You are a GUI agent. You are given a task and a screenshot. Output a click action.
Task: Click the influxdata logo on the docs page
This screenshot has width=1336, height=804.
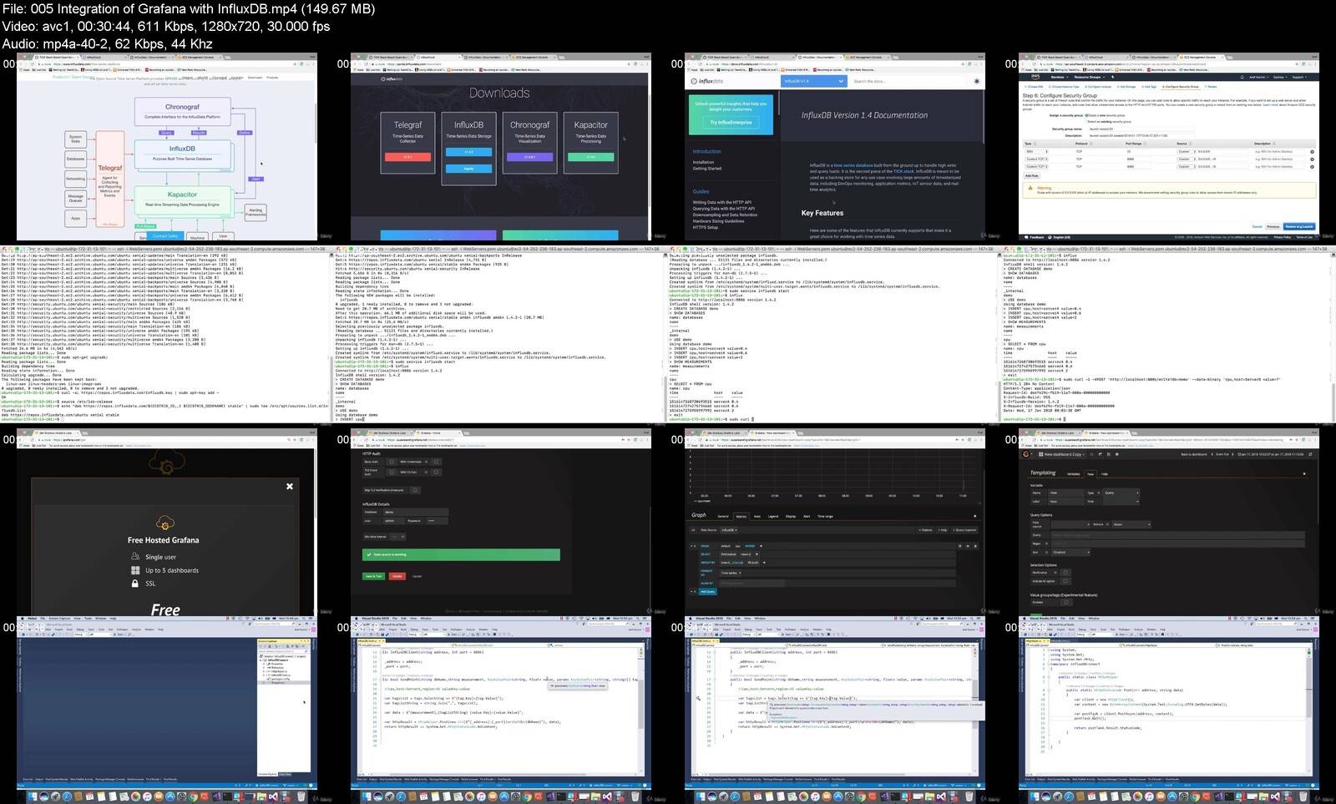pos(706,81)
